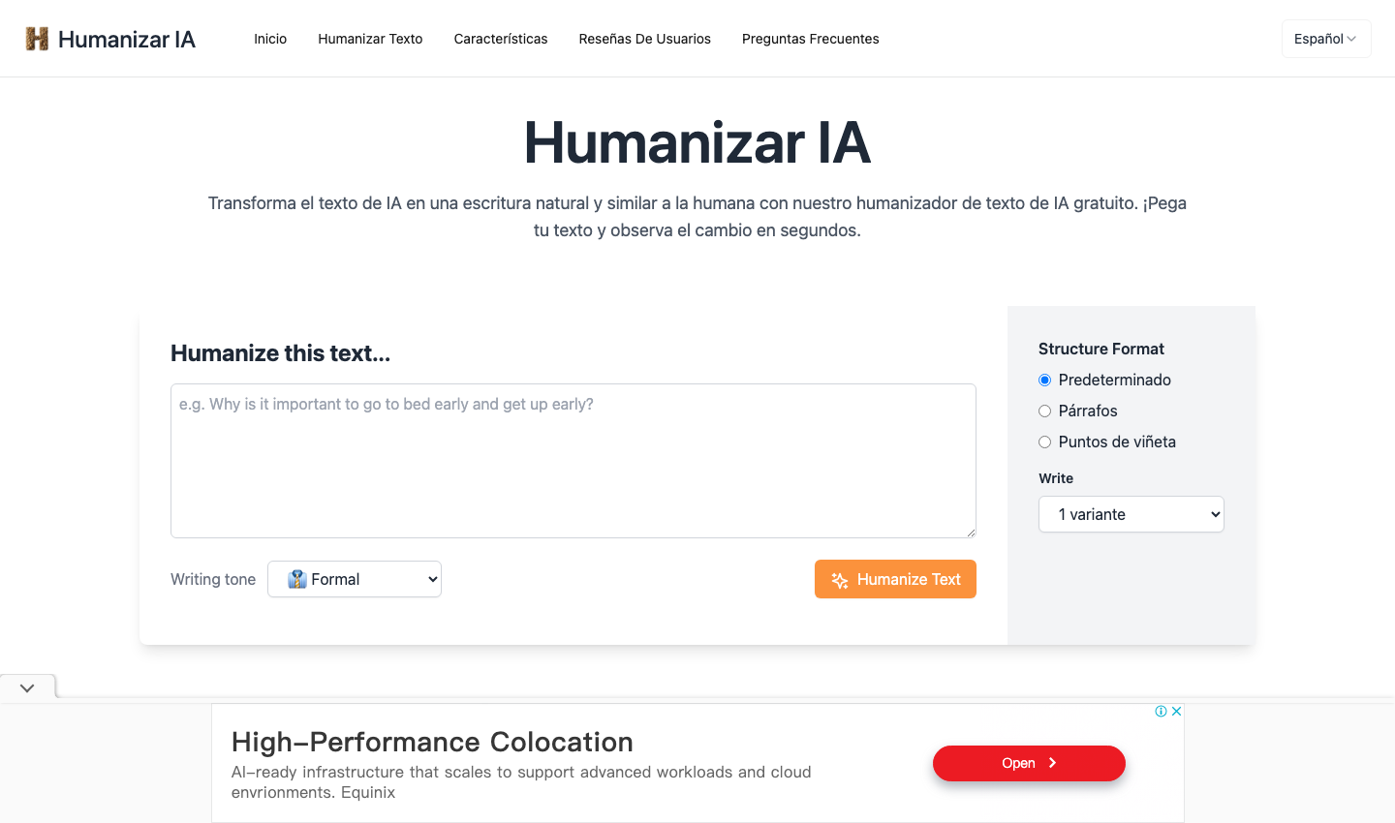This screenshot has height=823, width=1395.
Task: Click the Humanizar IA logo icon
Action: (x=37, y=39)
